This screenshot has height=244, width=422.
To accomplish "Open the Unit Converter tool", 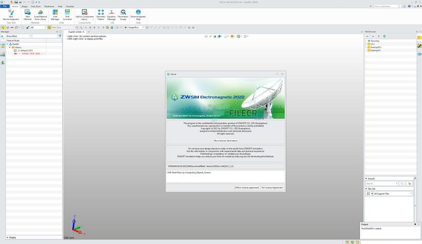I will [67, 15].
